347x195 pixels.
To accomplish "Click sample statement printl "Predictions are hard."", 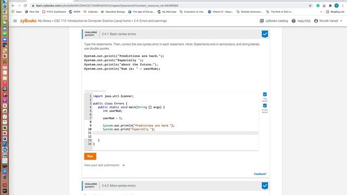I will click(x=124, y=56).
